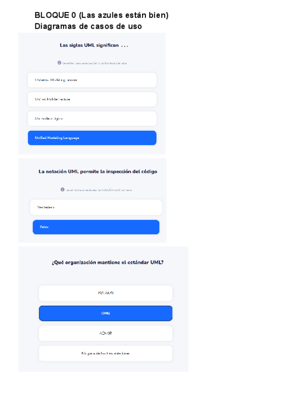This screenshot has width=287, height=406.
Task: Choose the blue 'Falso' answer
Action: point(96,227)
